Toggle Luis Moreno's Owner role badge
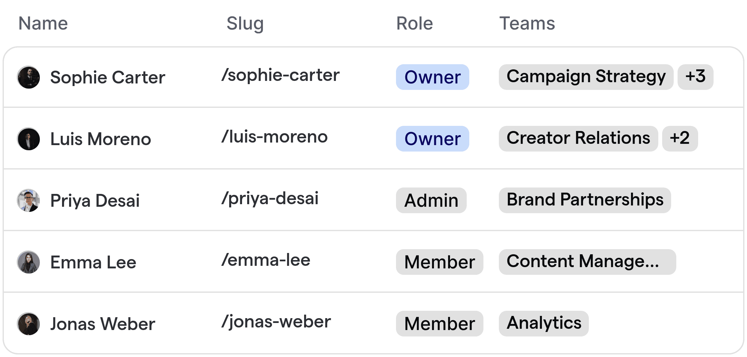This screenshot has width=747, height=357. pos(432,139)
